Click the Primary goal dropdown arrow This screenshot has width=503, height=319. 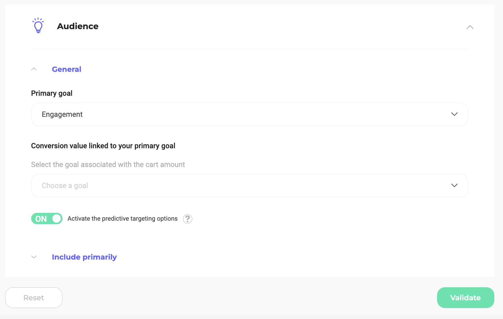tap(454, 114)
